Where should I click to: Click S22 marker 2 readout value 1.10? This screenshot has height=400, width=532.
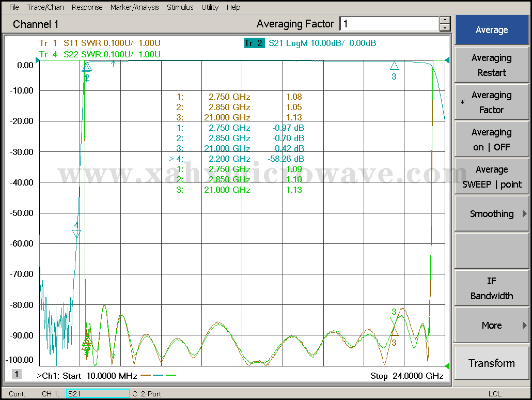294,179
